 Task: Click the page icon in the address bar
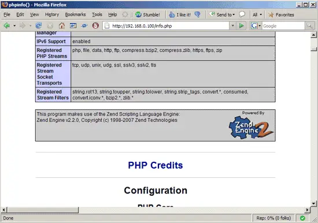[x=107, y=26]
